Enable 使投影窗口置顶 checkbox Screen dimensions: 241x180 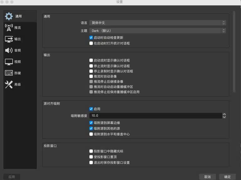pyautogui.click(x=91, y=157)
